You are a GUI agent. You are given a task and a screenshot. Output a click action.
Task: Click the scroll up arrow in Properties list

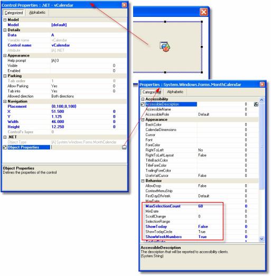coord(261,100)
